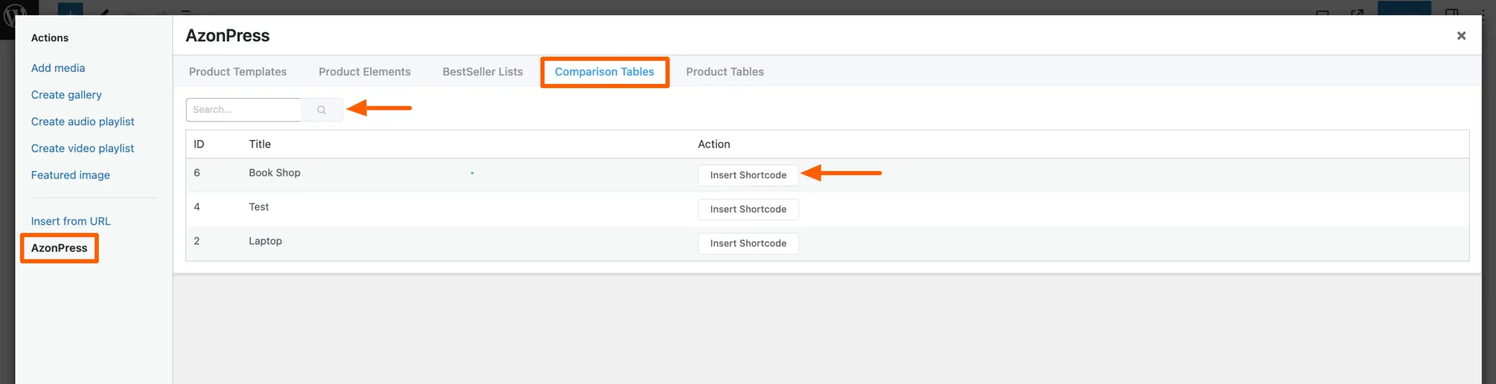Select the BestSeller Lists tab
Screen dimensions: 1496x384
point(482,72)
